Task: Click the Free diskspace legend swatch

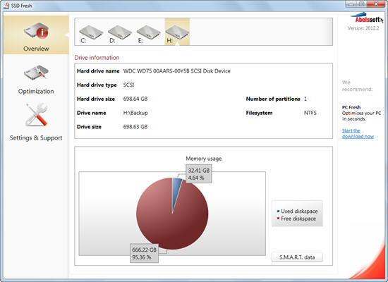Action: click(x=278, y=219)
